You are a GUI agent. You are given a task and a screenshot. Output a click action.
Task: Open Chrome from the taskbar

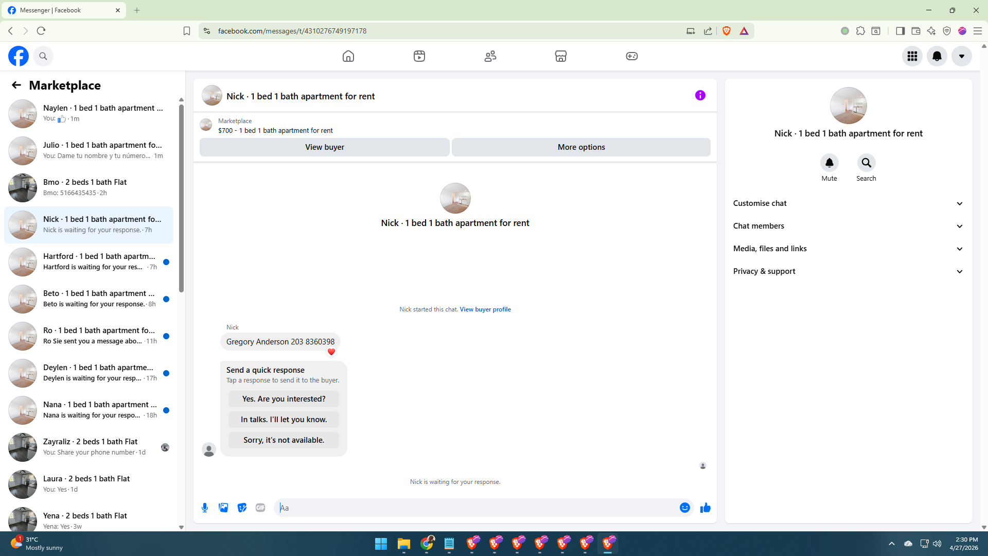coord(427,544)
